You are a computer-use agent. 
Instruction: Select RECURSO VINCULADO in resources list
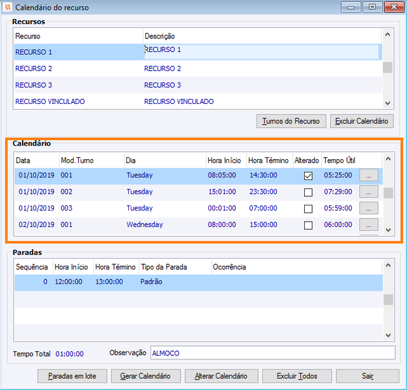(x=198, y=101)
